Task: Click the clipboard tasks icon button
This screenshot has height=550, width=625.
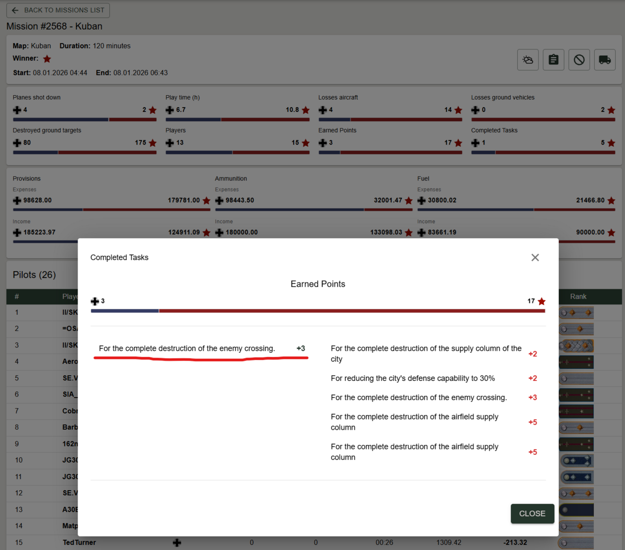Action: 553,60
